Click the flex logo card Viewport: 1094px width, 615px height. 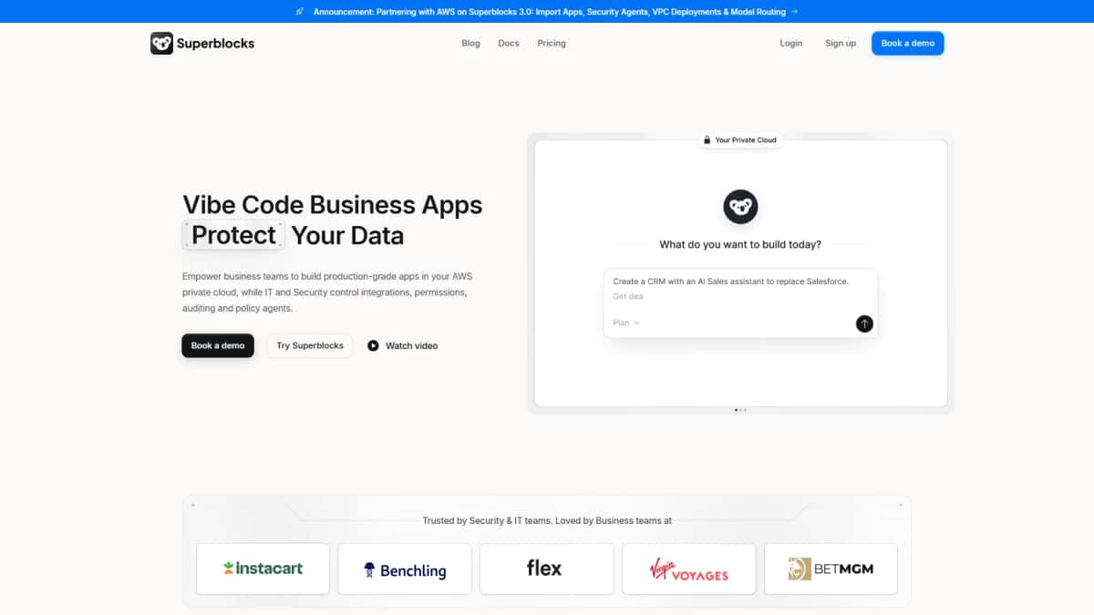[547, 569]
